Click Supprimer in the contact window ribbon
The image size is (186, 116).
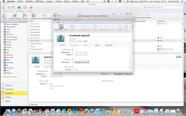coord(72,28)
